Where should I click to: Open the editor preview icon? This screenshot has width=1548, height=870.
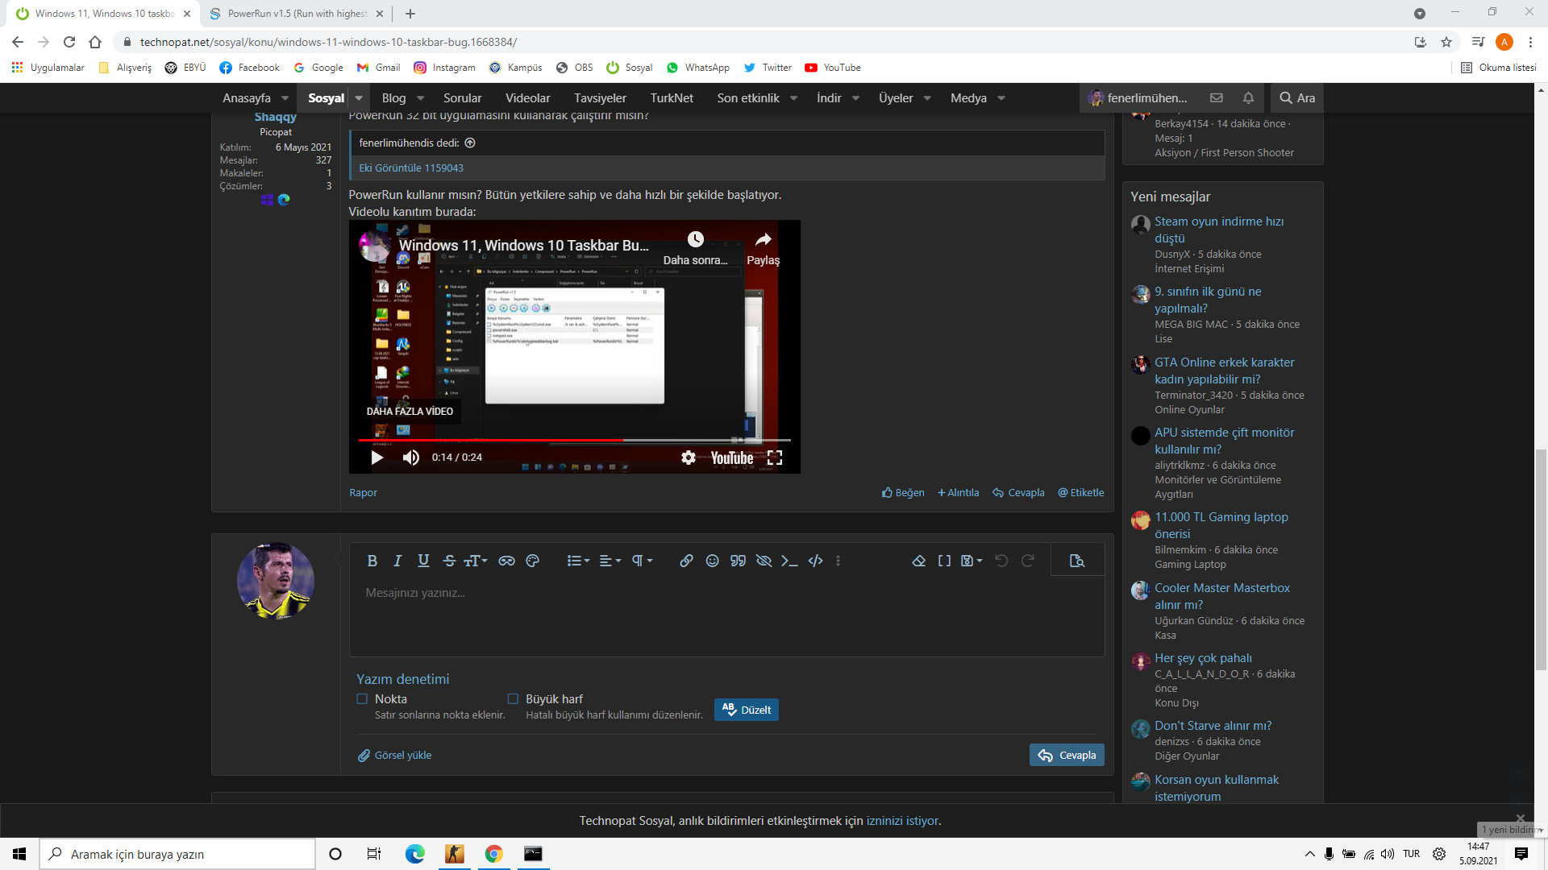(x=1076, y=561)
